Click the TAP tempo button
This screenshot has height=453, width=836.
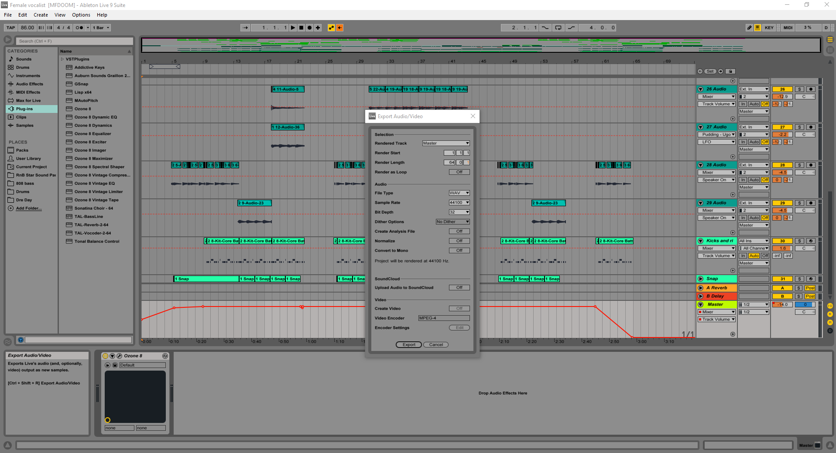tap(11, 27)
